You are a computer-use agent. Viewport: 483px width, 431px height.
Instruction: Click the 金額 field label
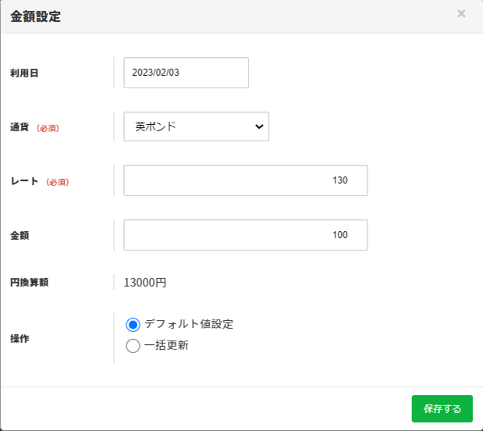(x=20, y=235)
